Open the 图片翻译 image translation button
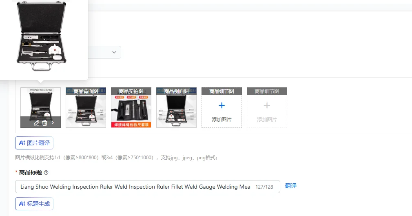The image size is (412, 216). [34, 143]
